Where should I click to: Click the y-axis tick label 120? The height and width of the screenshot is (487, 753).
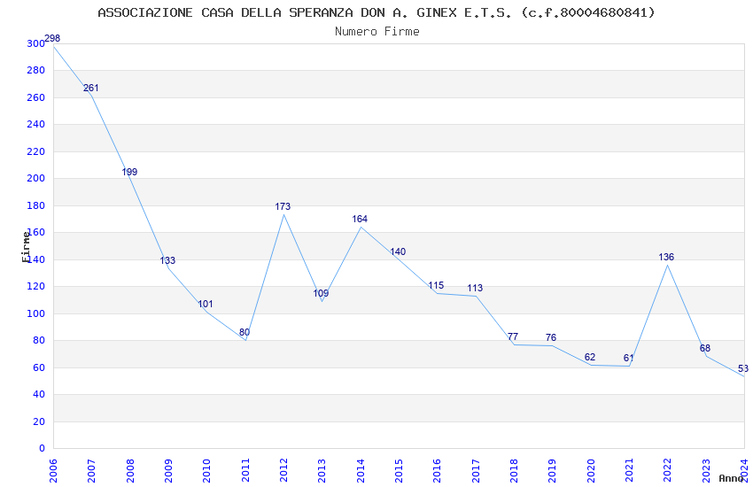(x=35, y=286)
